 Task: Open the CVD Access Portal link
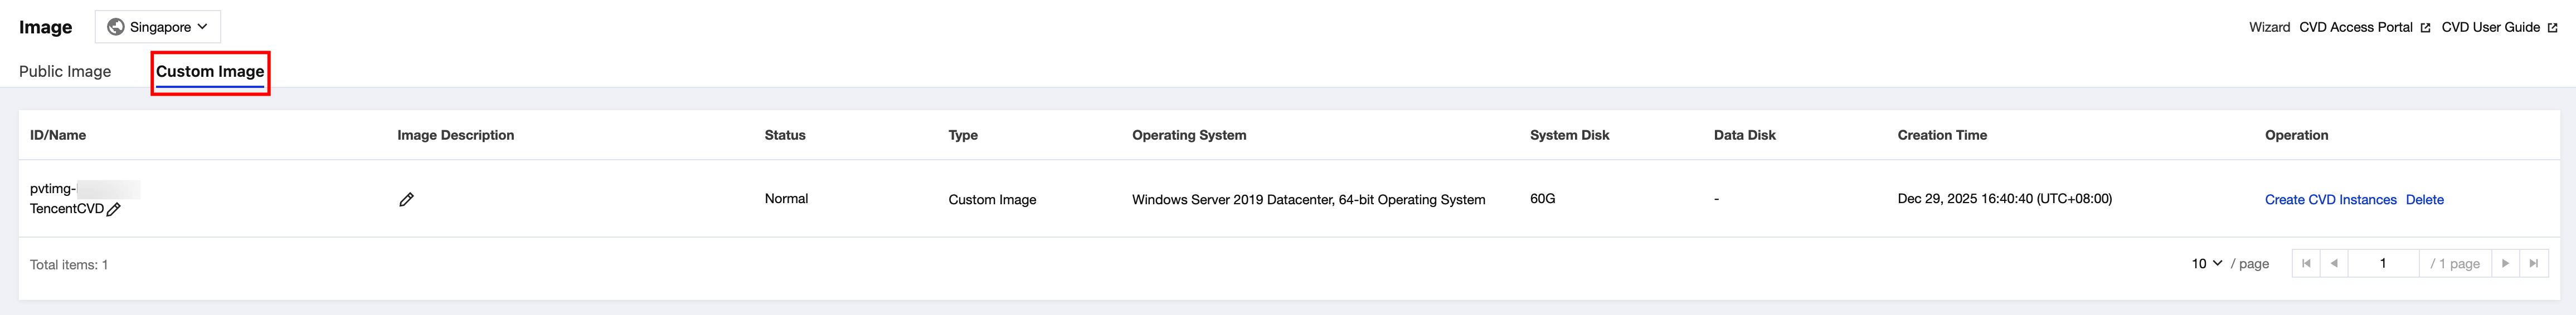pyautogui.click(x=2355, y=27)
